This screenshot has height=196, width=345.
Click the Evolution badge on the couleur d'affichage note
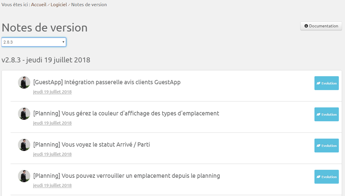[326, 114]
